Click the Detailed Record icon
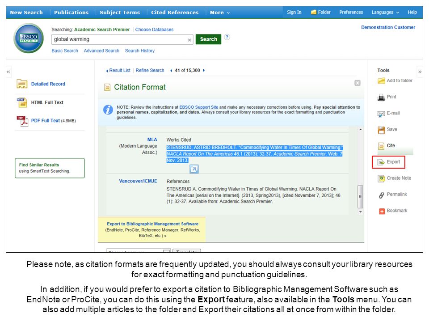The height and width of the screenshot is (322, 429). click(22, 84)
